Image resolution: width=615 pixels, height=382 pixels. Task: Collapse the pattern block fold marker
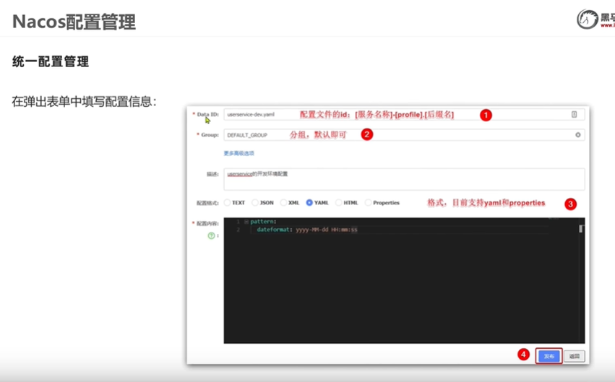coord(246,222)
